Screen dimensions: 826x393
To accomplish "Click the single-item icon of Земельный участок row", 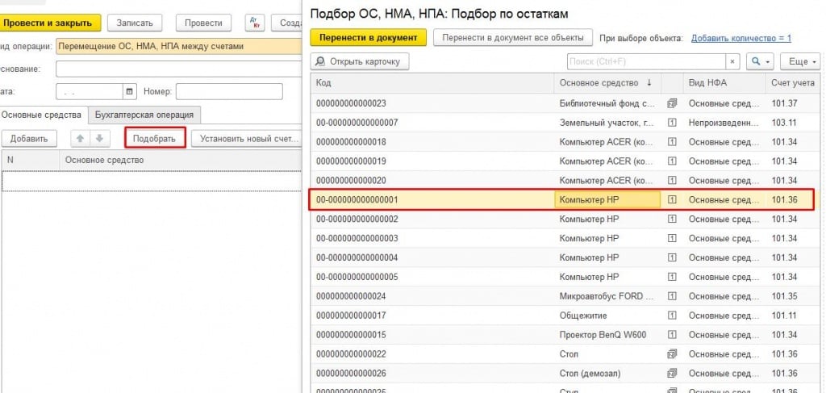I will [x=671, y=123].
